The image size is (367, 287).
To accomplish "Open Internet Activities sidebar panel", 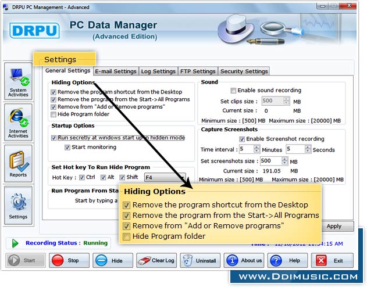I will (x=18, y=123).
